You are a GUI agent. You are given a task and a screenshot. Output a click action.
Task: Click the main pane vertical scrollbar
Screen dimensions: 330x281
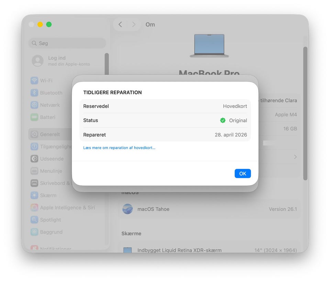coord(305,114)
